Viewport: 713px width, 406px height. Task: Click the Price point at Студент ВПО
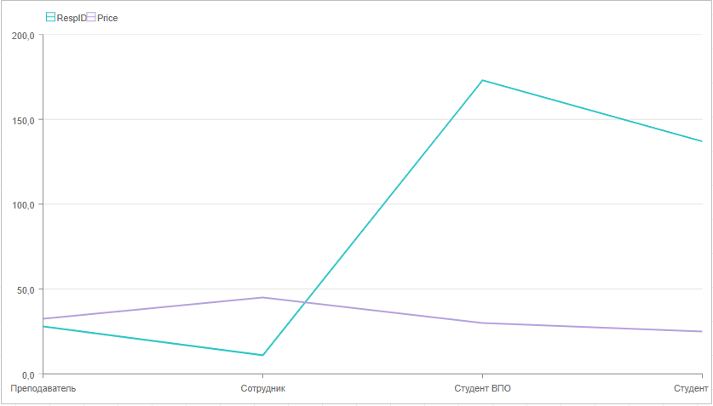pyautogui.click(x=482, y=323)
